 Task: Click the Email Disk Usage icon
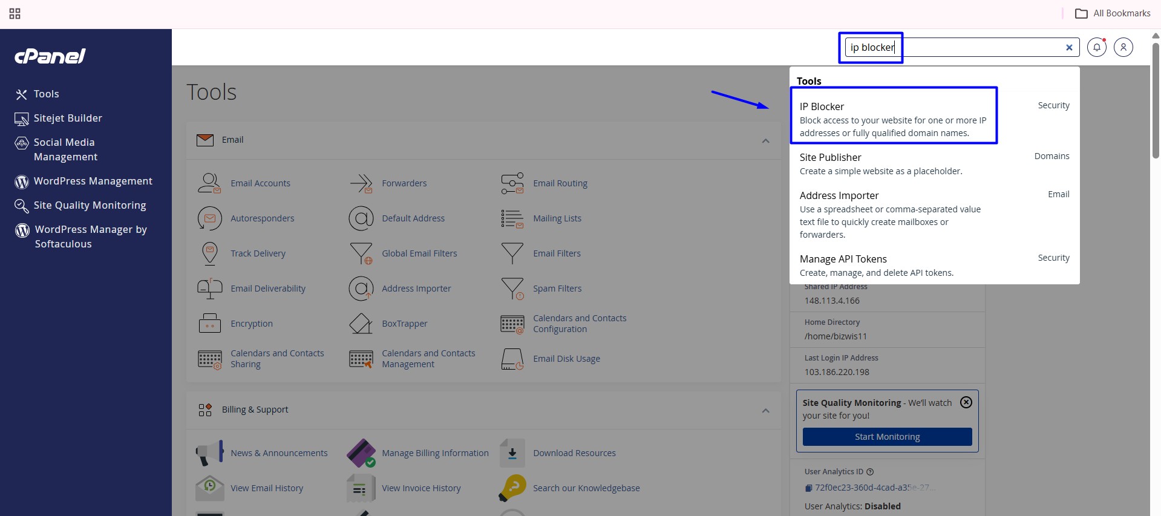pos(512,359)
